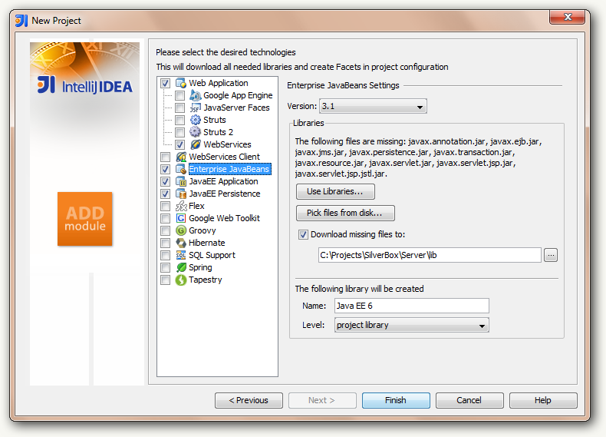The height and width of the screenshot is (437, 606).
Task: Click the Hibernate icon in list
Action: coord(181,243)
